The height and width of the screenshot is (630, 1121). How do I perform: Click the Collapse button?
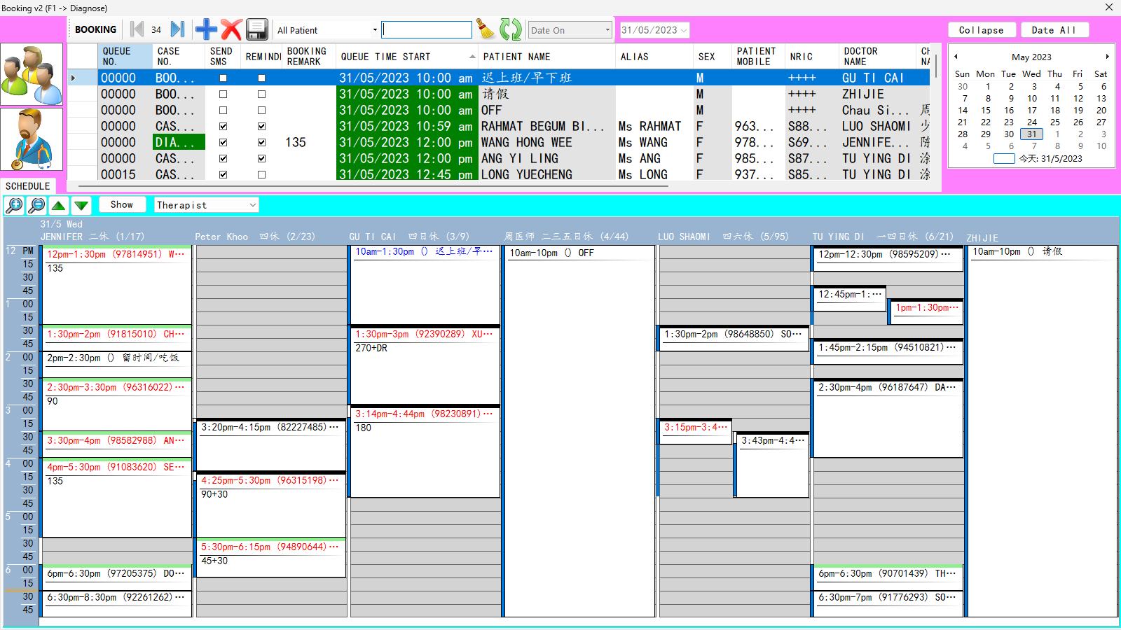pyautogui.click(x=981, y=30)
